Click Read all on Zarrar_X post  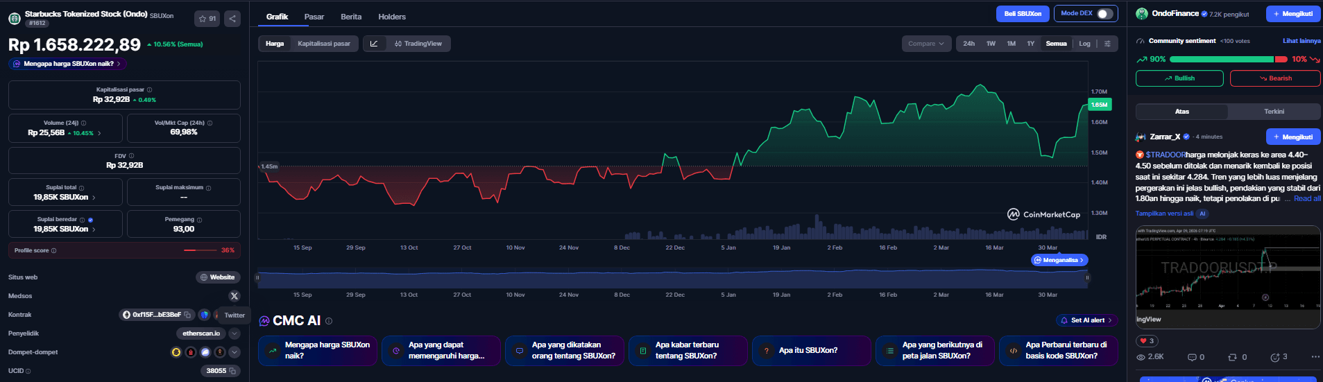[x=1307, y=199]
